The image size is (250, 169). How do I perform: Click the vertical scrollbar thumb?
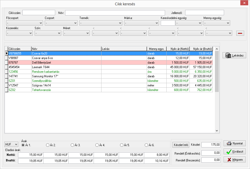[x=217, y=71]
